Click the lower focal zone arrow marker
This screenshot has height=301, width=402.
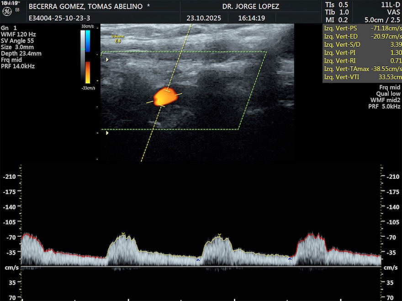108,133
